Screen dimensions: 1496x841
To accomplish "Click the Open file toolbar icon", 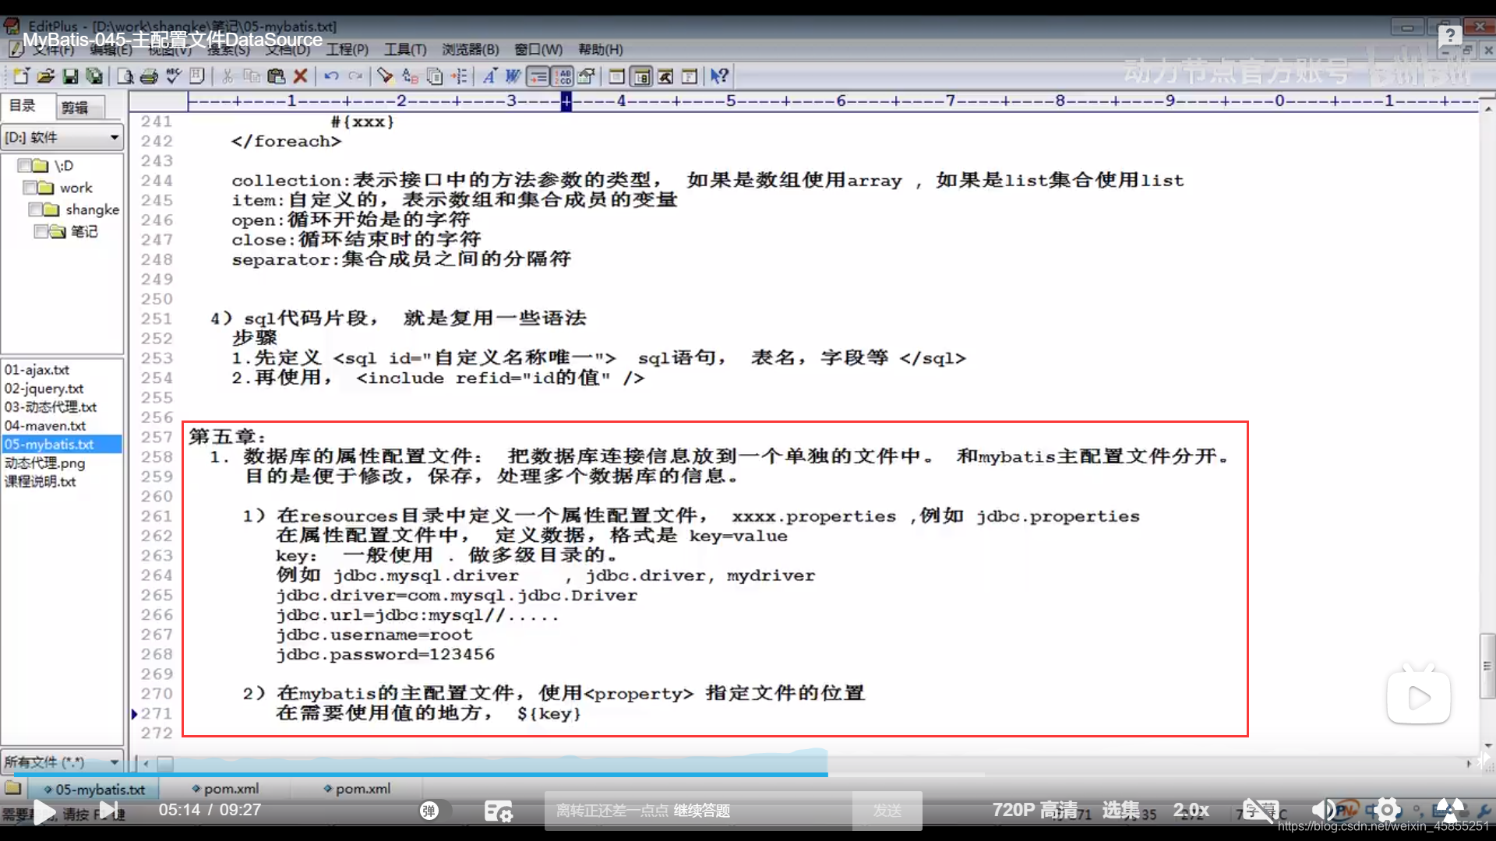I will (45, 76).
